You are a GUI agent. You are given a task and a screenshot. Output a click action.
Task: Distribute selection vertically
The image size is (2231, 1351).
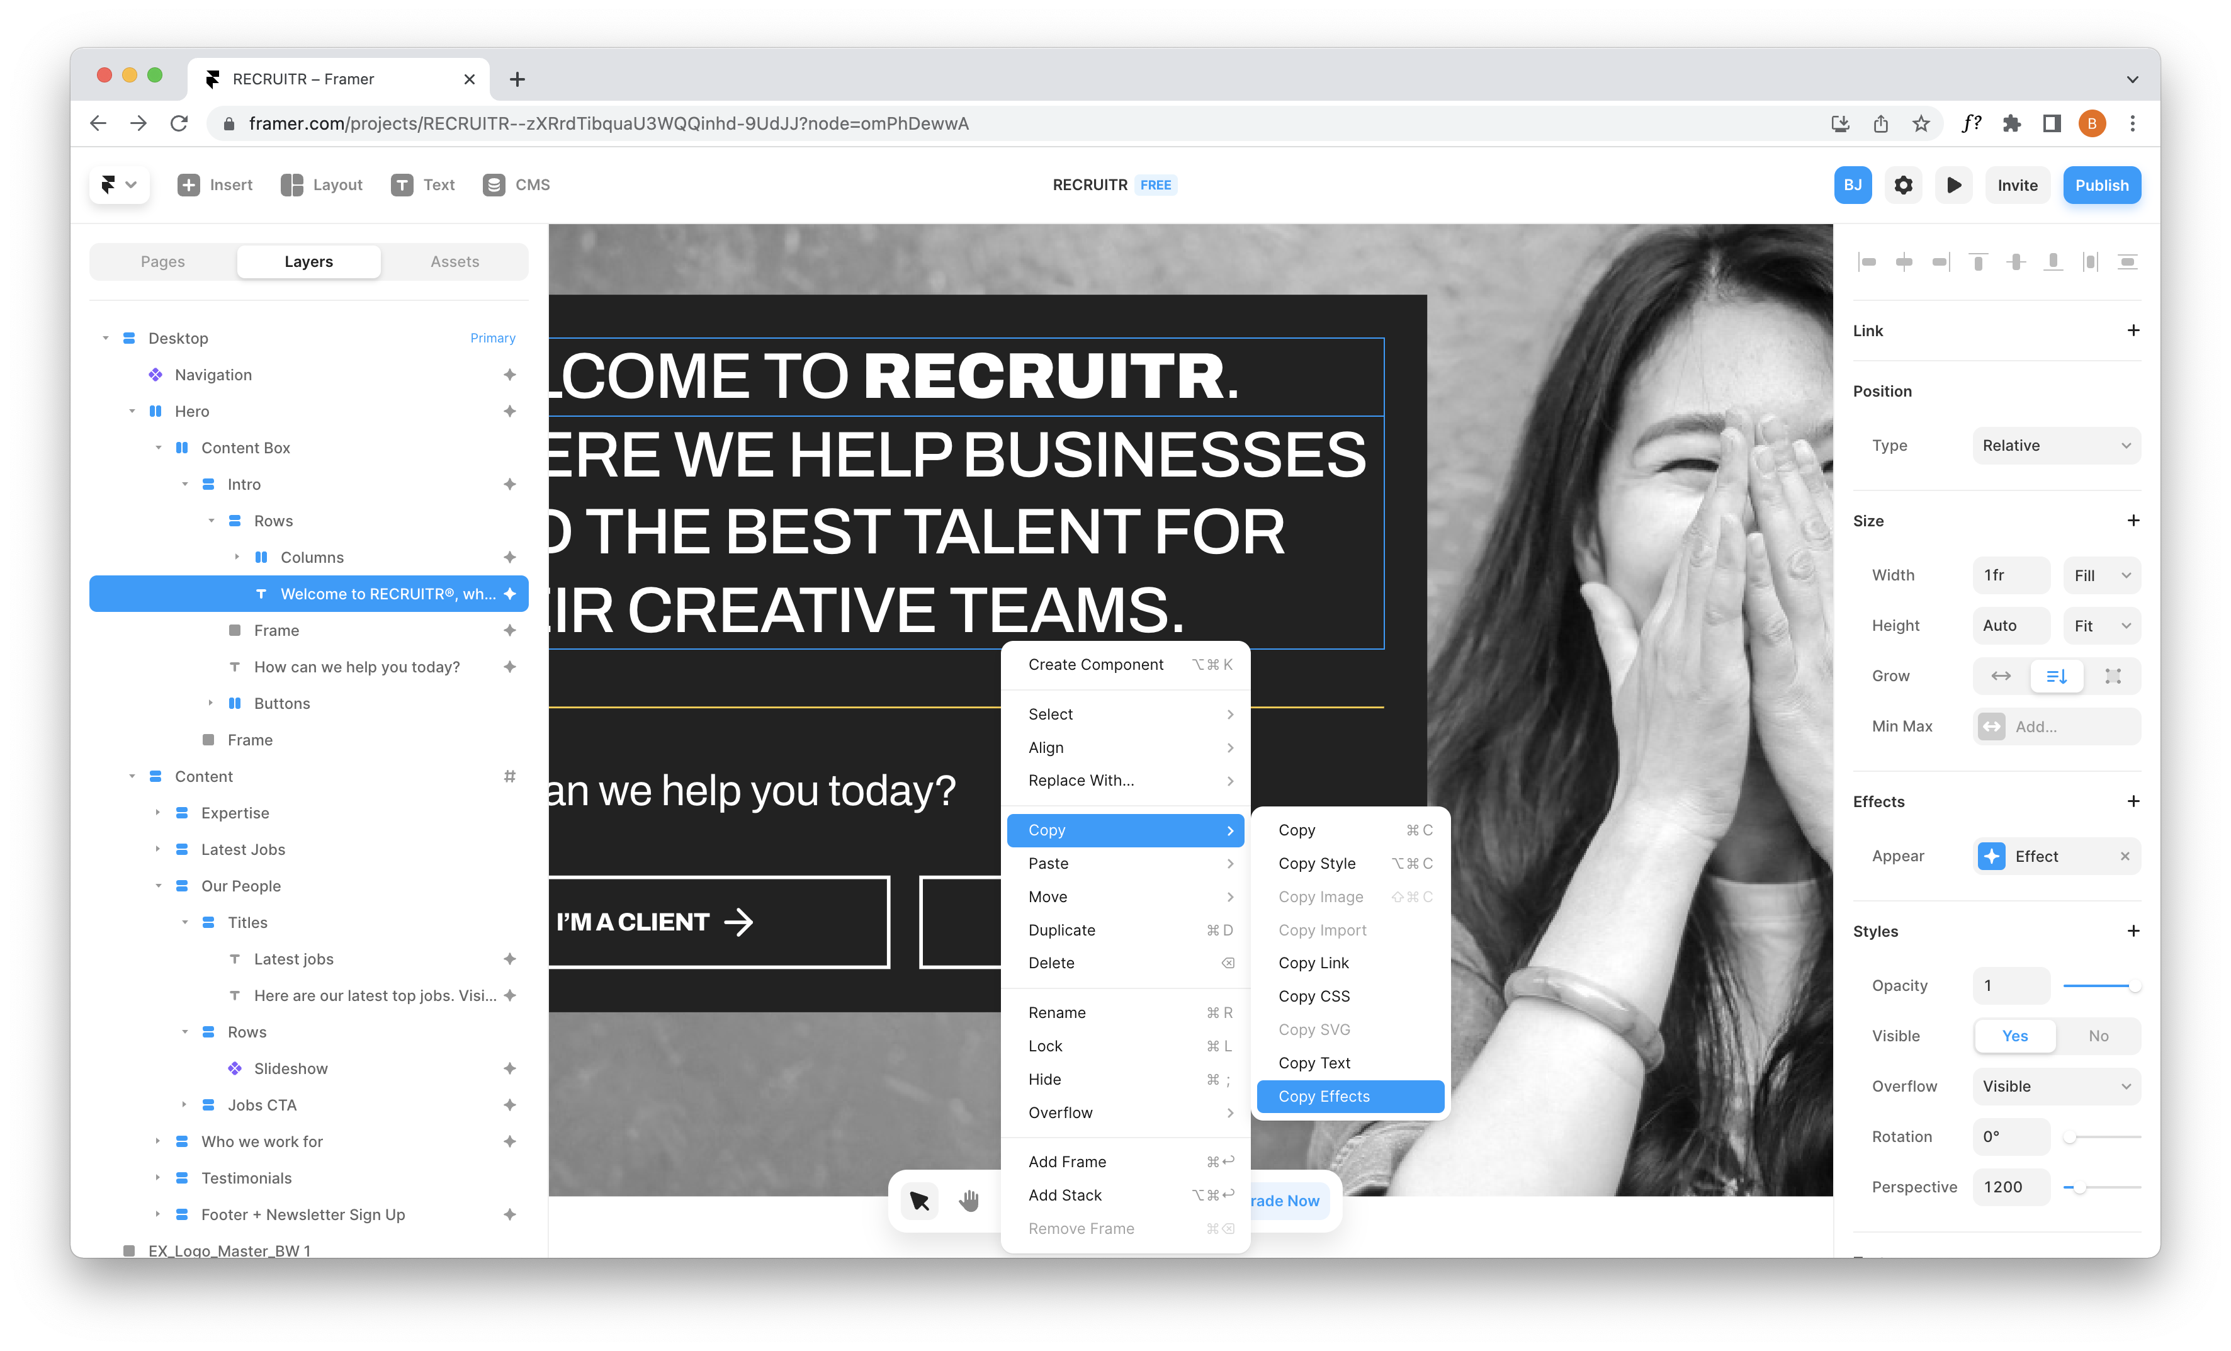pos(2127,262)
